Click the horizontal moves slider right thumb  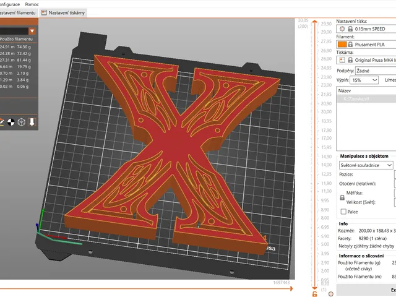(291, 288)
